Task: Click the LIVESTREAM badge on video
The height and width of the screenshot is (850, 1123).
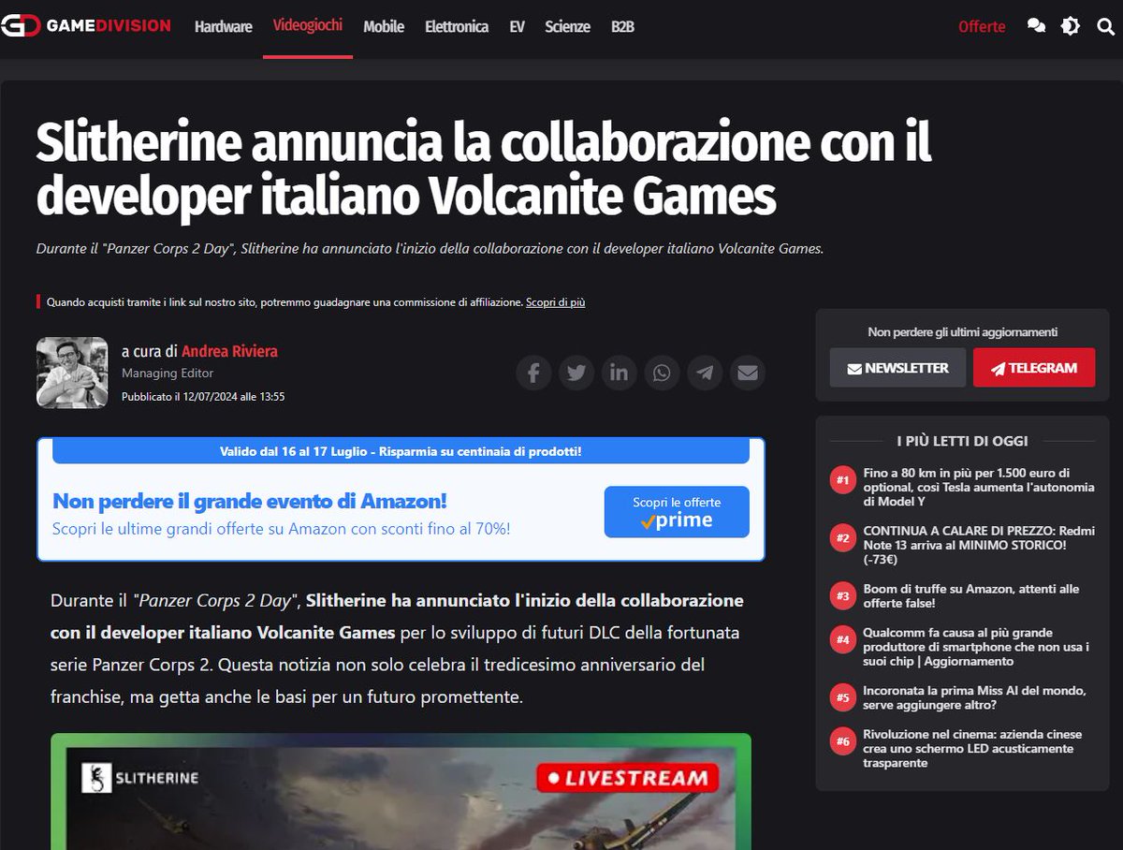Action: click(x=627, y=778)
